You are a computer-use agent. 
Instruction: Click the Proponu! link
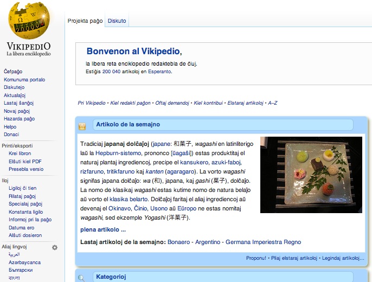tap(256, 258)
